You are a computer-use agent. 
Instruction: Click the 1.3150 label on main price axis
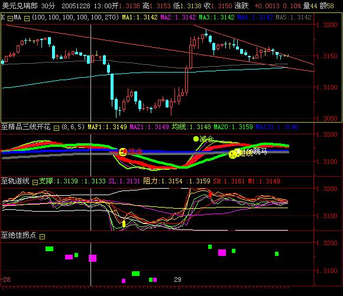(327, 56)
